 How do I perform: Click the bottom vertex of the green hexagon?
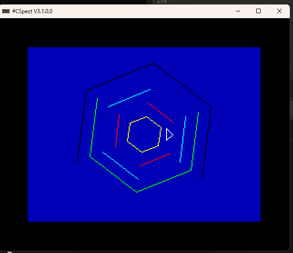(137, 192)
